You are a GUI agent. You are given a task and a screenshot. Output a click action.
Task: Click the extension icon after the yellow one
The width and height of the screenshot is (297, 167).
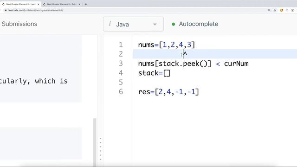tap(287, 10)
